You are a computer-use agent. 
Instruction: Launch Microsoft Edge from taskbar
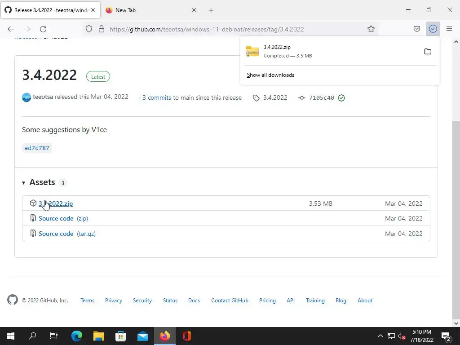pos(76,336)
